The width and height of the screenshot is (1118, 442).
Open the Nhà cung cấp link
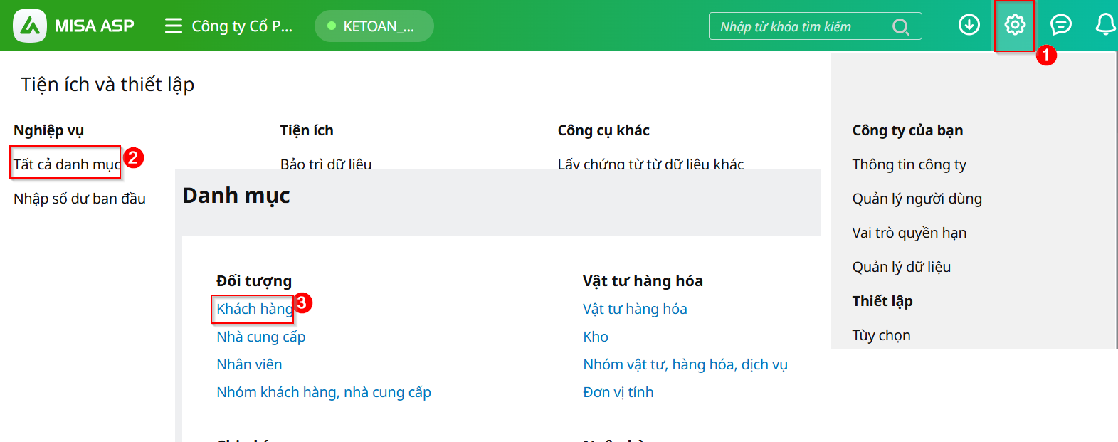(x=260, y=337)
